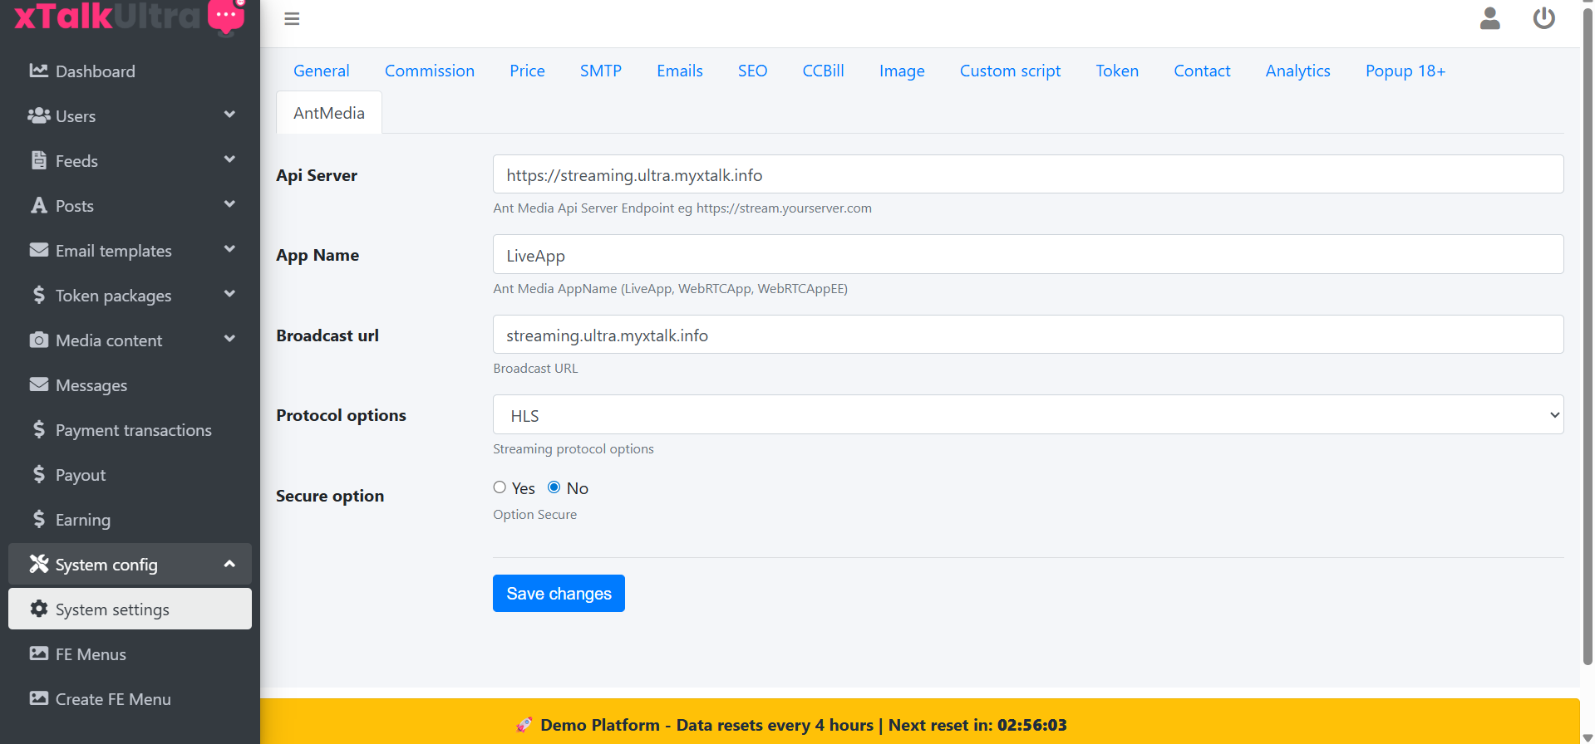The width and height of the screenshot is (1595, 744).
Task: Click the page vertical scrollbar
Action: tap(1587, 332)
